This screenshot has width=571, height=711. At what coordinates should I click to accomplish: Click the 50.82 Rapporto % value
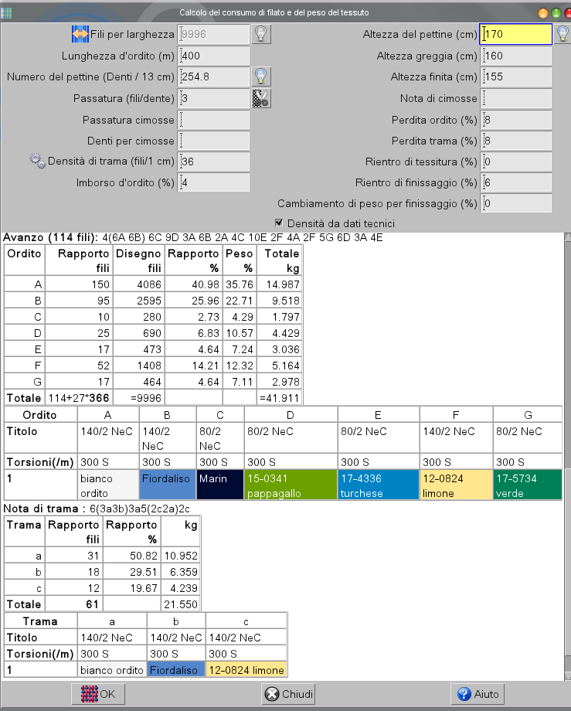click(x=132, y=556)
